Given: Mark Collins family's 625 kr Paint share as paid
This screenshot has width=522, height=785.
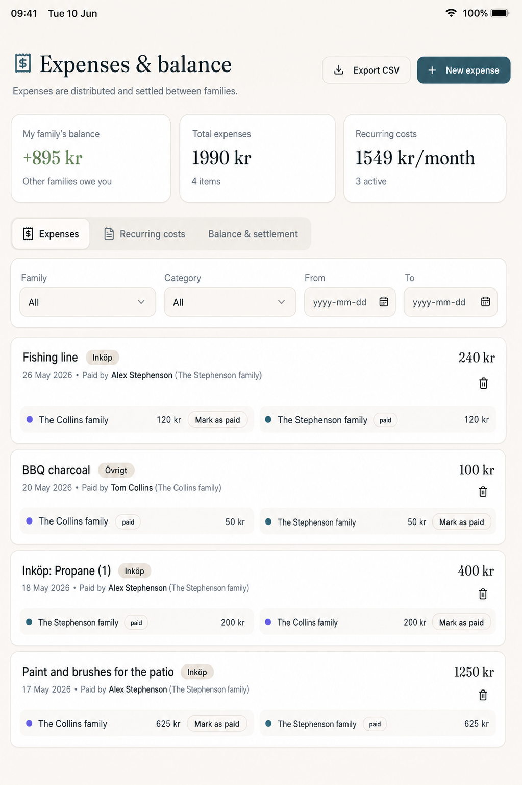Looking at the screenshot, I should pos(217,724).
